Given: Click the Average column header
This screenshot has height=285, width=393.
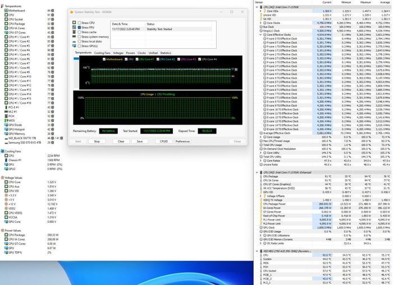Looking at the screenshot, I should point(386,2).
